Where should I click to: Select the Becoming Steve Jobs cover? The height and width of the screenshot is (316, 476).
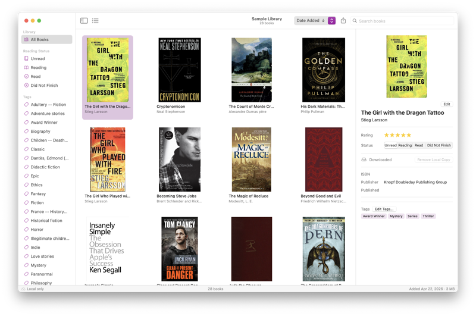[x=180, y=159]
